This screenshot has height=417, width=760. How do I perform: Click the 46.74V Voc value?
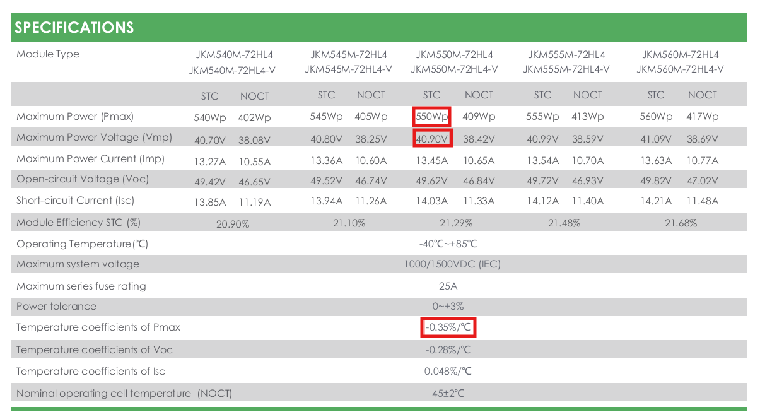(x=371, y=181)
